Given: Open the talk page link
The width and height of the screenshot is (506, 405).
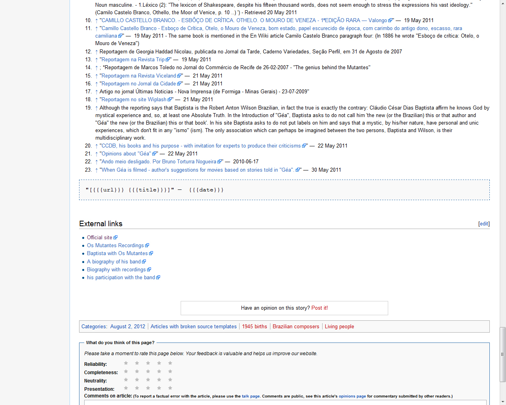Looking at the screenshot, I should click(x=251, y=396).
